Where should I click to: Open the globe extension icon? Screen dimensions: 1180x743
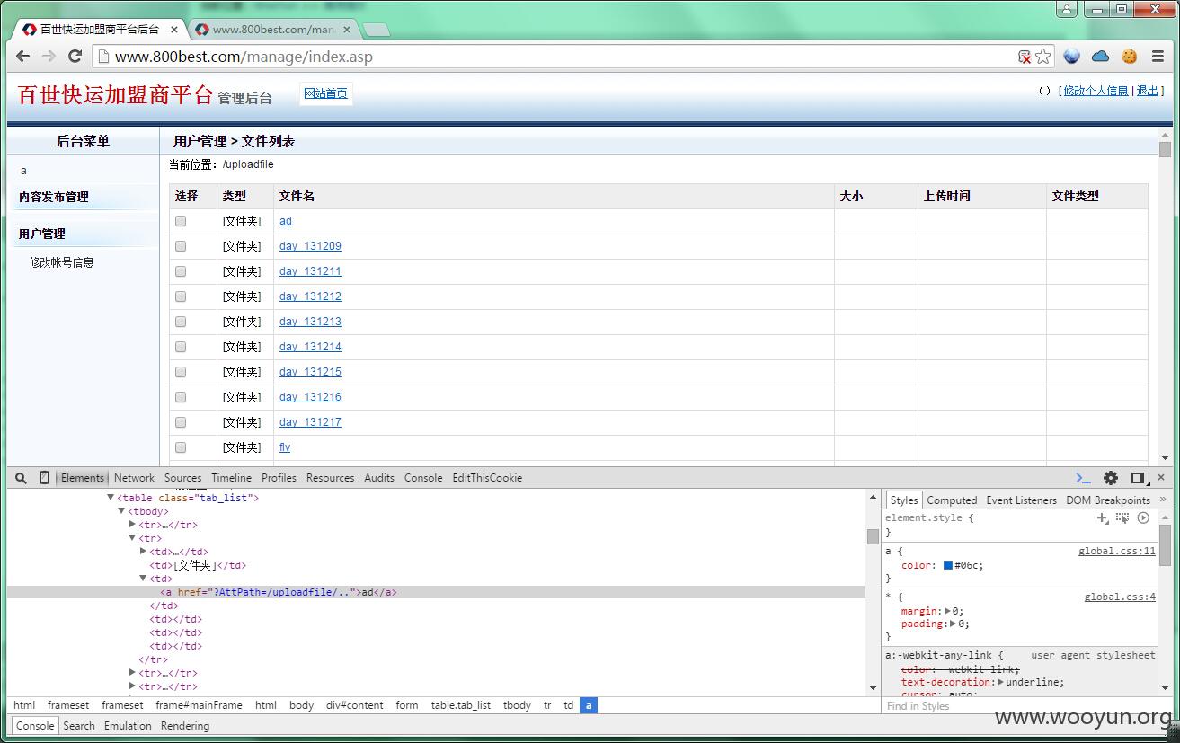1071,56
